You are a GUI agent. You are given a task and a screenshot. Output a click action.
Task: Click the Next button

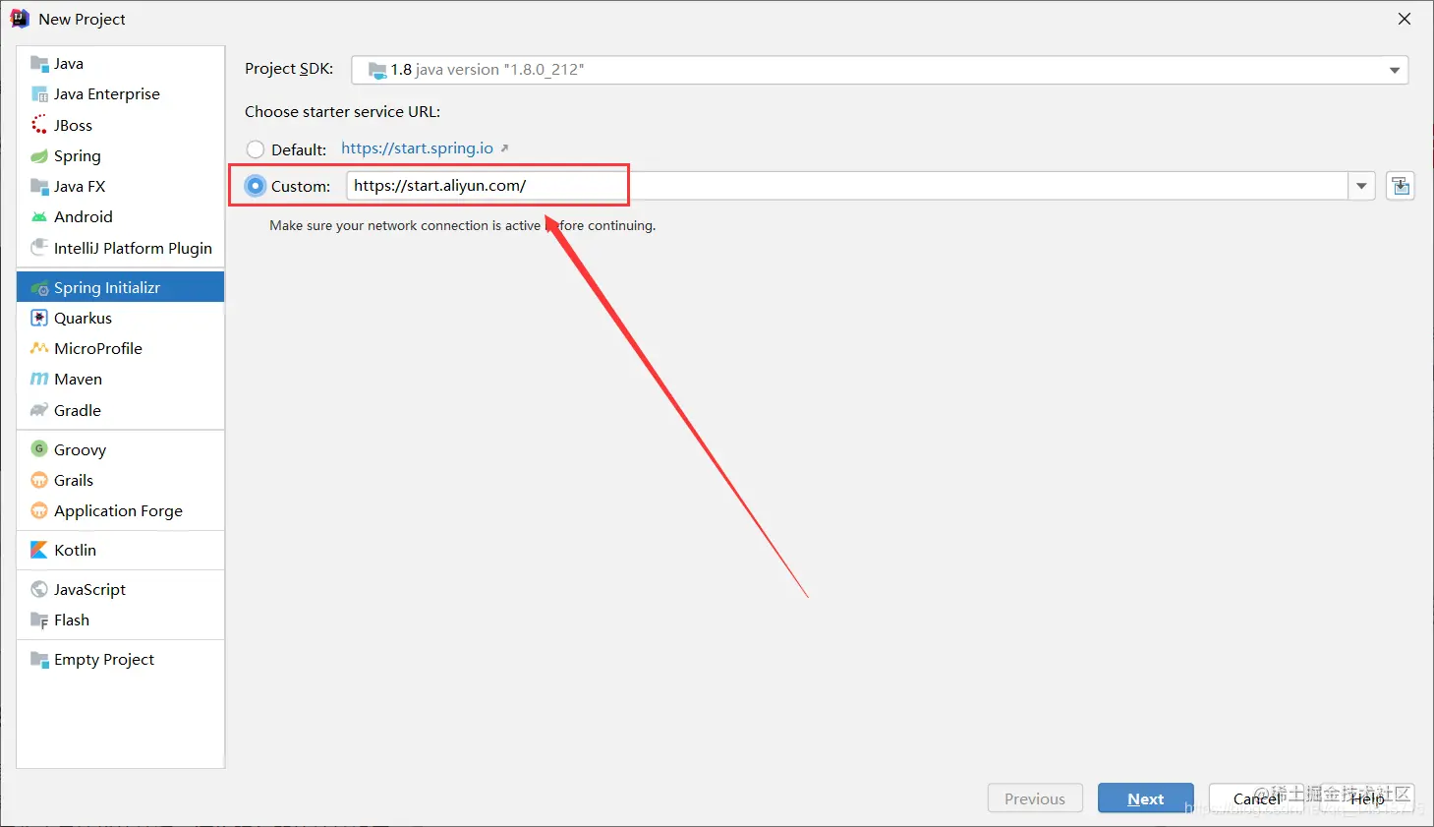click(1146, 798)
